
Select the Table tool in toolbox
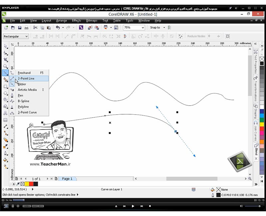(5, 120)
